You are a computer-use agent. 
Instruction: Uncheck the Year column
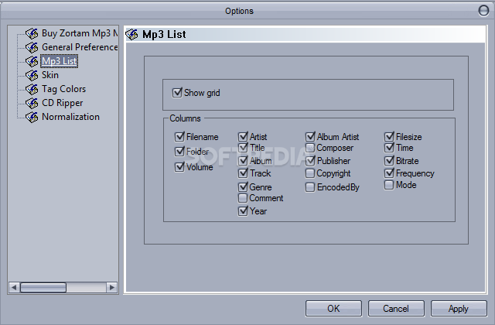pos(243,211)
